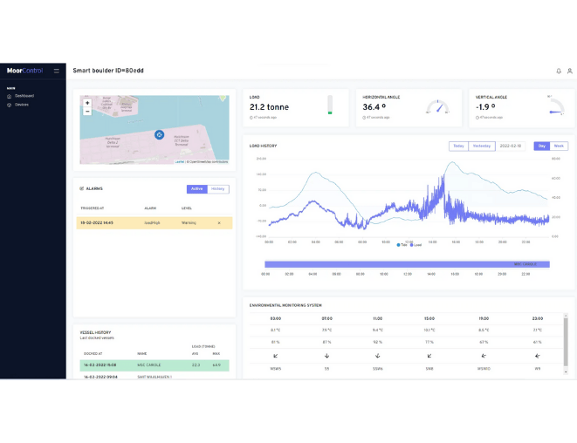The height and width of the screenshot is (443, 577).
Task: Open the 2022-02-18 date picker
Action: [512, 147]
